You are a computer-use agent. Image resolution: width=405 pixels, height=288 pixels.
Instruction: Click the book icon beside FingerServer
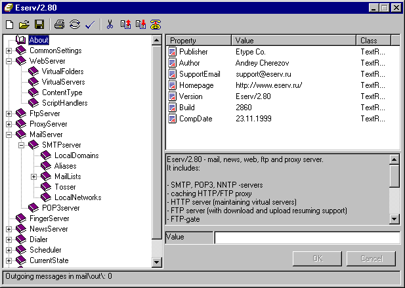coord(21,218)
